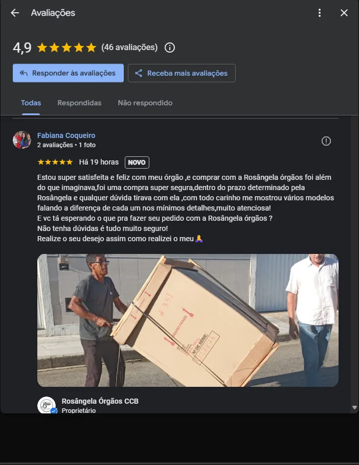359x465 pixels.
Task: Click Responder às avaliações button
Action: (x=68, y=73)
